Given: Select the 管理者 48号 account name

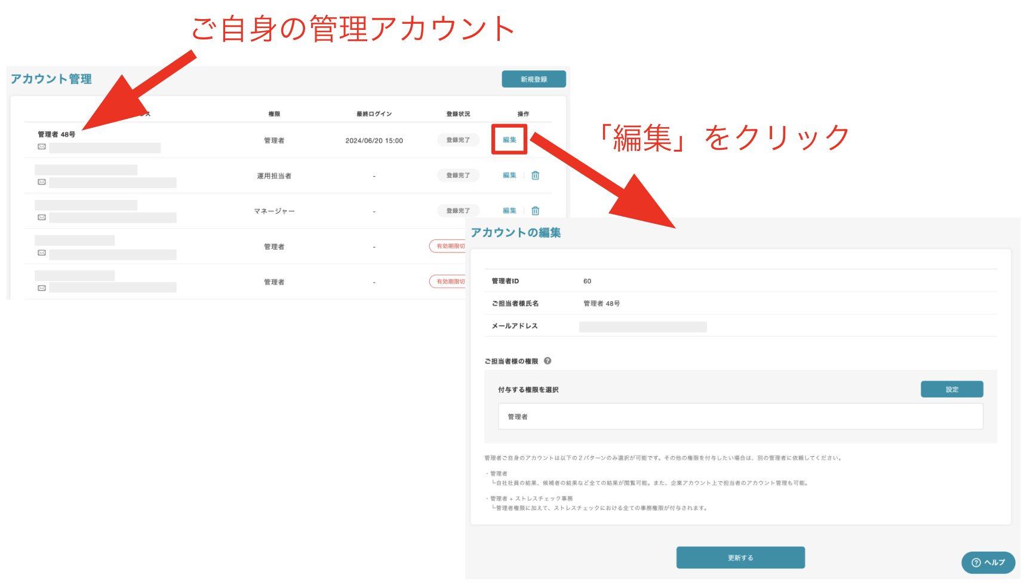Looking at the screenshot, I should [x=56, y=134].
